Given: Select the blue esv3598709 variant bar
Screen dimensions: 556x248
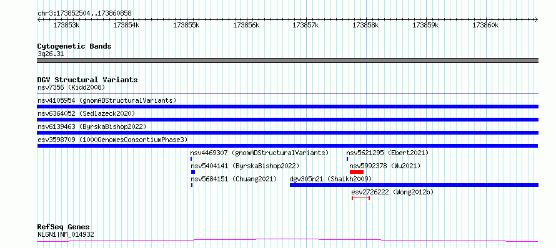Looking at the screenshot, I should (287, 146).
